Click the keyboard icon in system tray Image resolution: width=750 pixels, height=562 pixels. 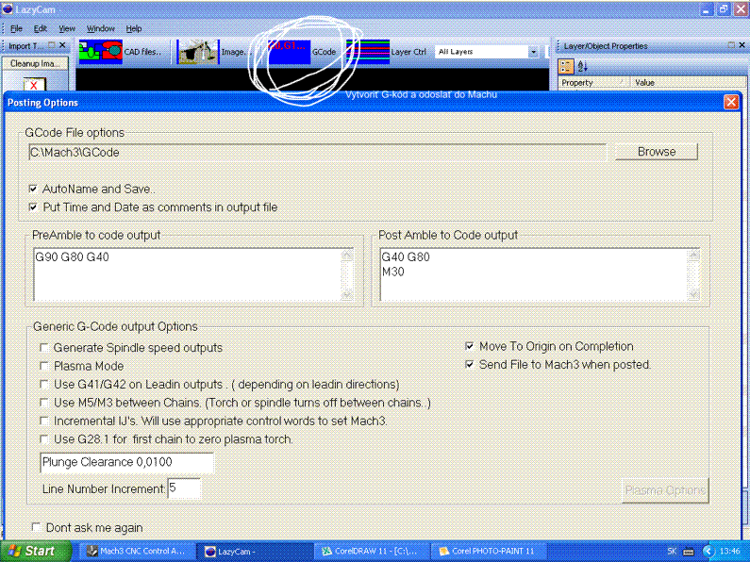tap(689, 552)
